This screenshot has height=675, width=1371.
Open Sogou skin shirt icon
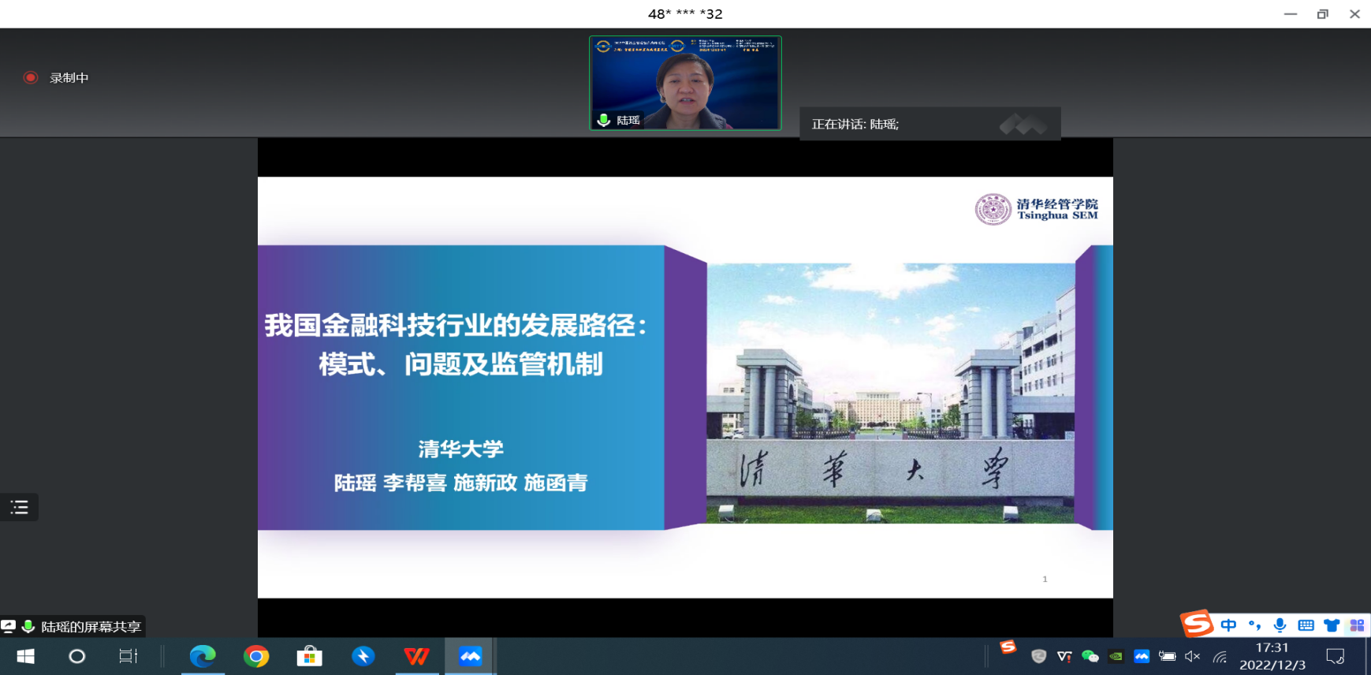click(1332, 625)
